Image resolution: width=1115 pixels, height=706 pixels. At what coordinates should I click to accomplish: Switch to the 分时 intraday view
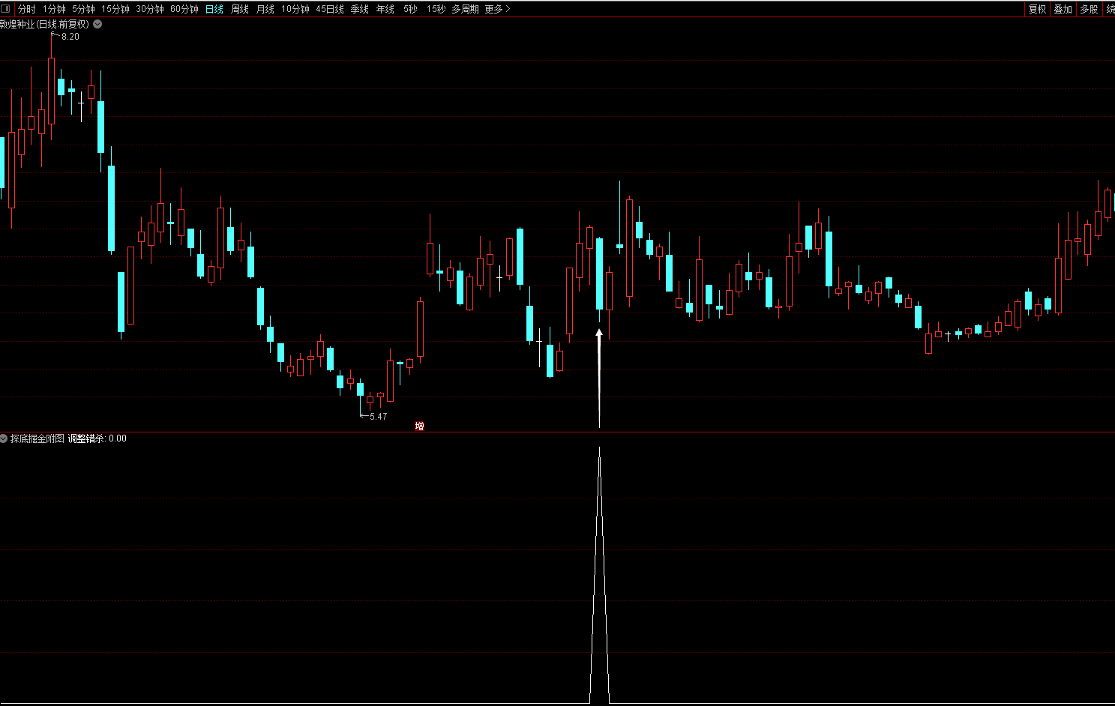click(27, 9)
